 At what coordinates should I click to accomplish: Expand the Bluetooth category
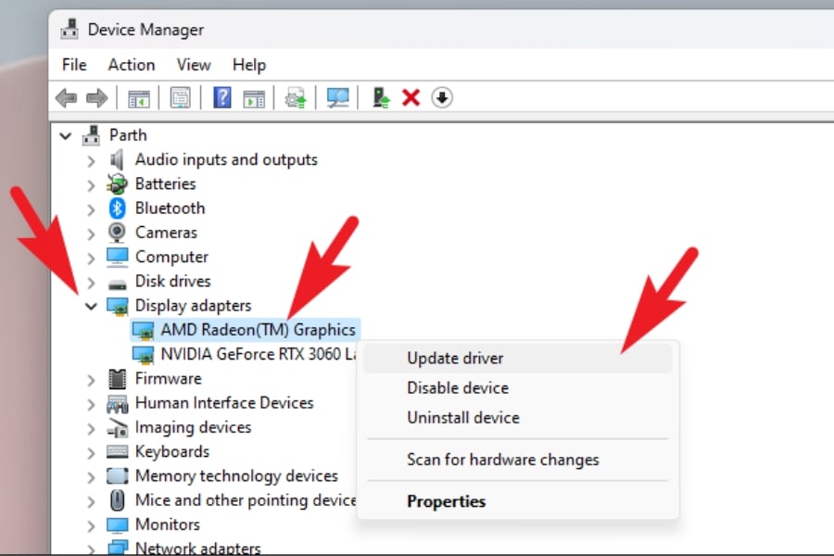coord(90,208)
